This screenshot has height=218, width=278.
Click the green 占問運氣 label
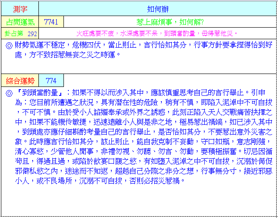(x=19, y=22)
